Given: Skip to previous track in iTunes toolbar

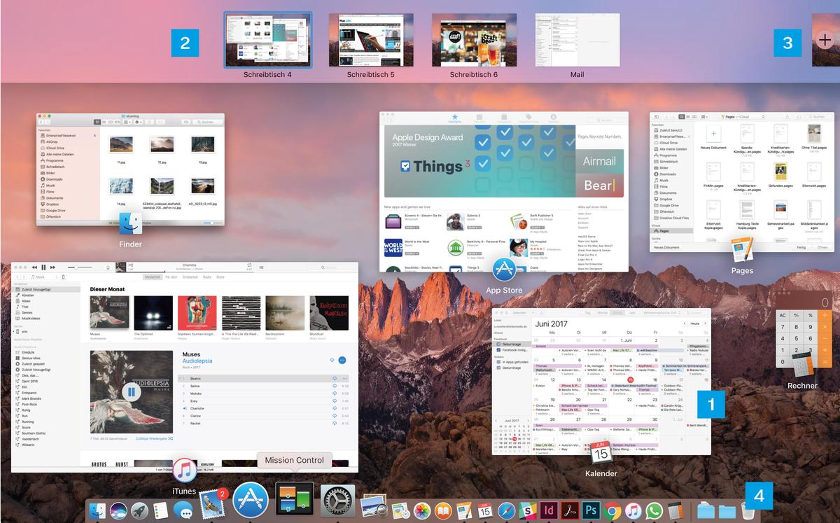Looking at the screenshot, I should [34, 267].
